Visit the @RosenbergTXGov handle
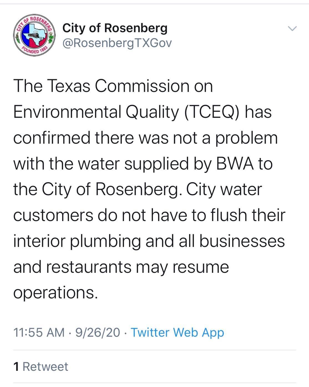The height and width of the screenshot is (387, 309). click(x=117, y=43)
